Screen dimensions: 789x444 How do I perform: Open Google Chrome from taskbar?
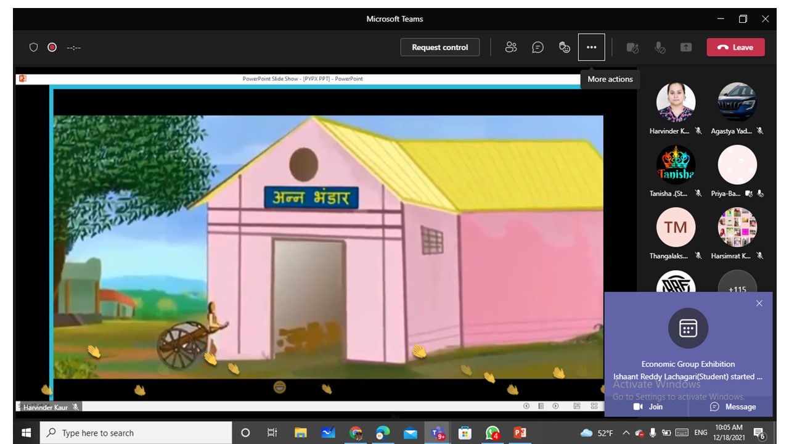click(356, 433)
